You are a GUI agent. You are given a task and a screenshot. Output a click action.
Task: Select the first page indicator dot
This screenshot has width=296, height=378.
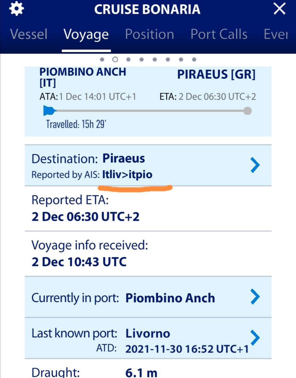(x=102, y=59)
